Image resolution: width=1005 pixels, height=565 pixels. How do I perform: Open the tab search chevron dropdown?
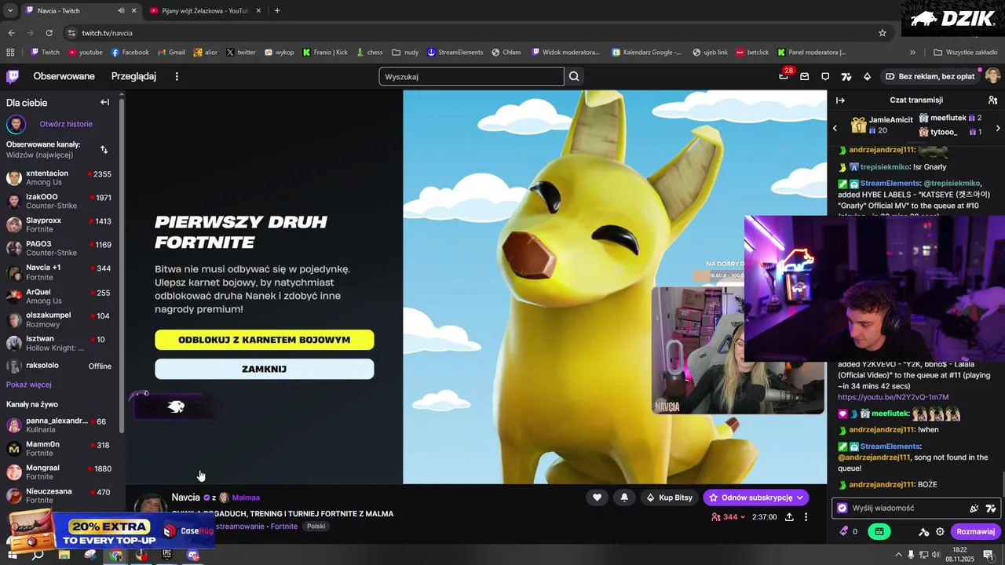(10, 10)
